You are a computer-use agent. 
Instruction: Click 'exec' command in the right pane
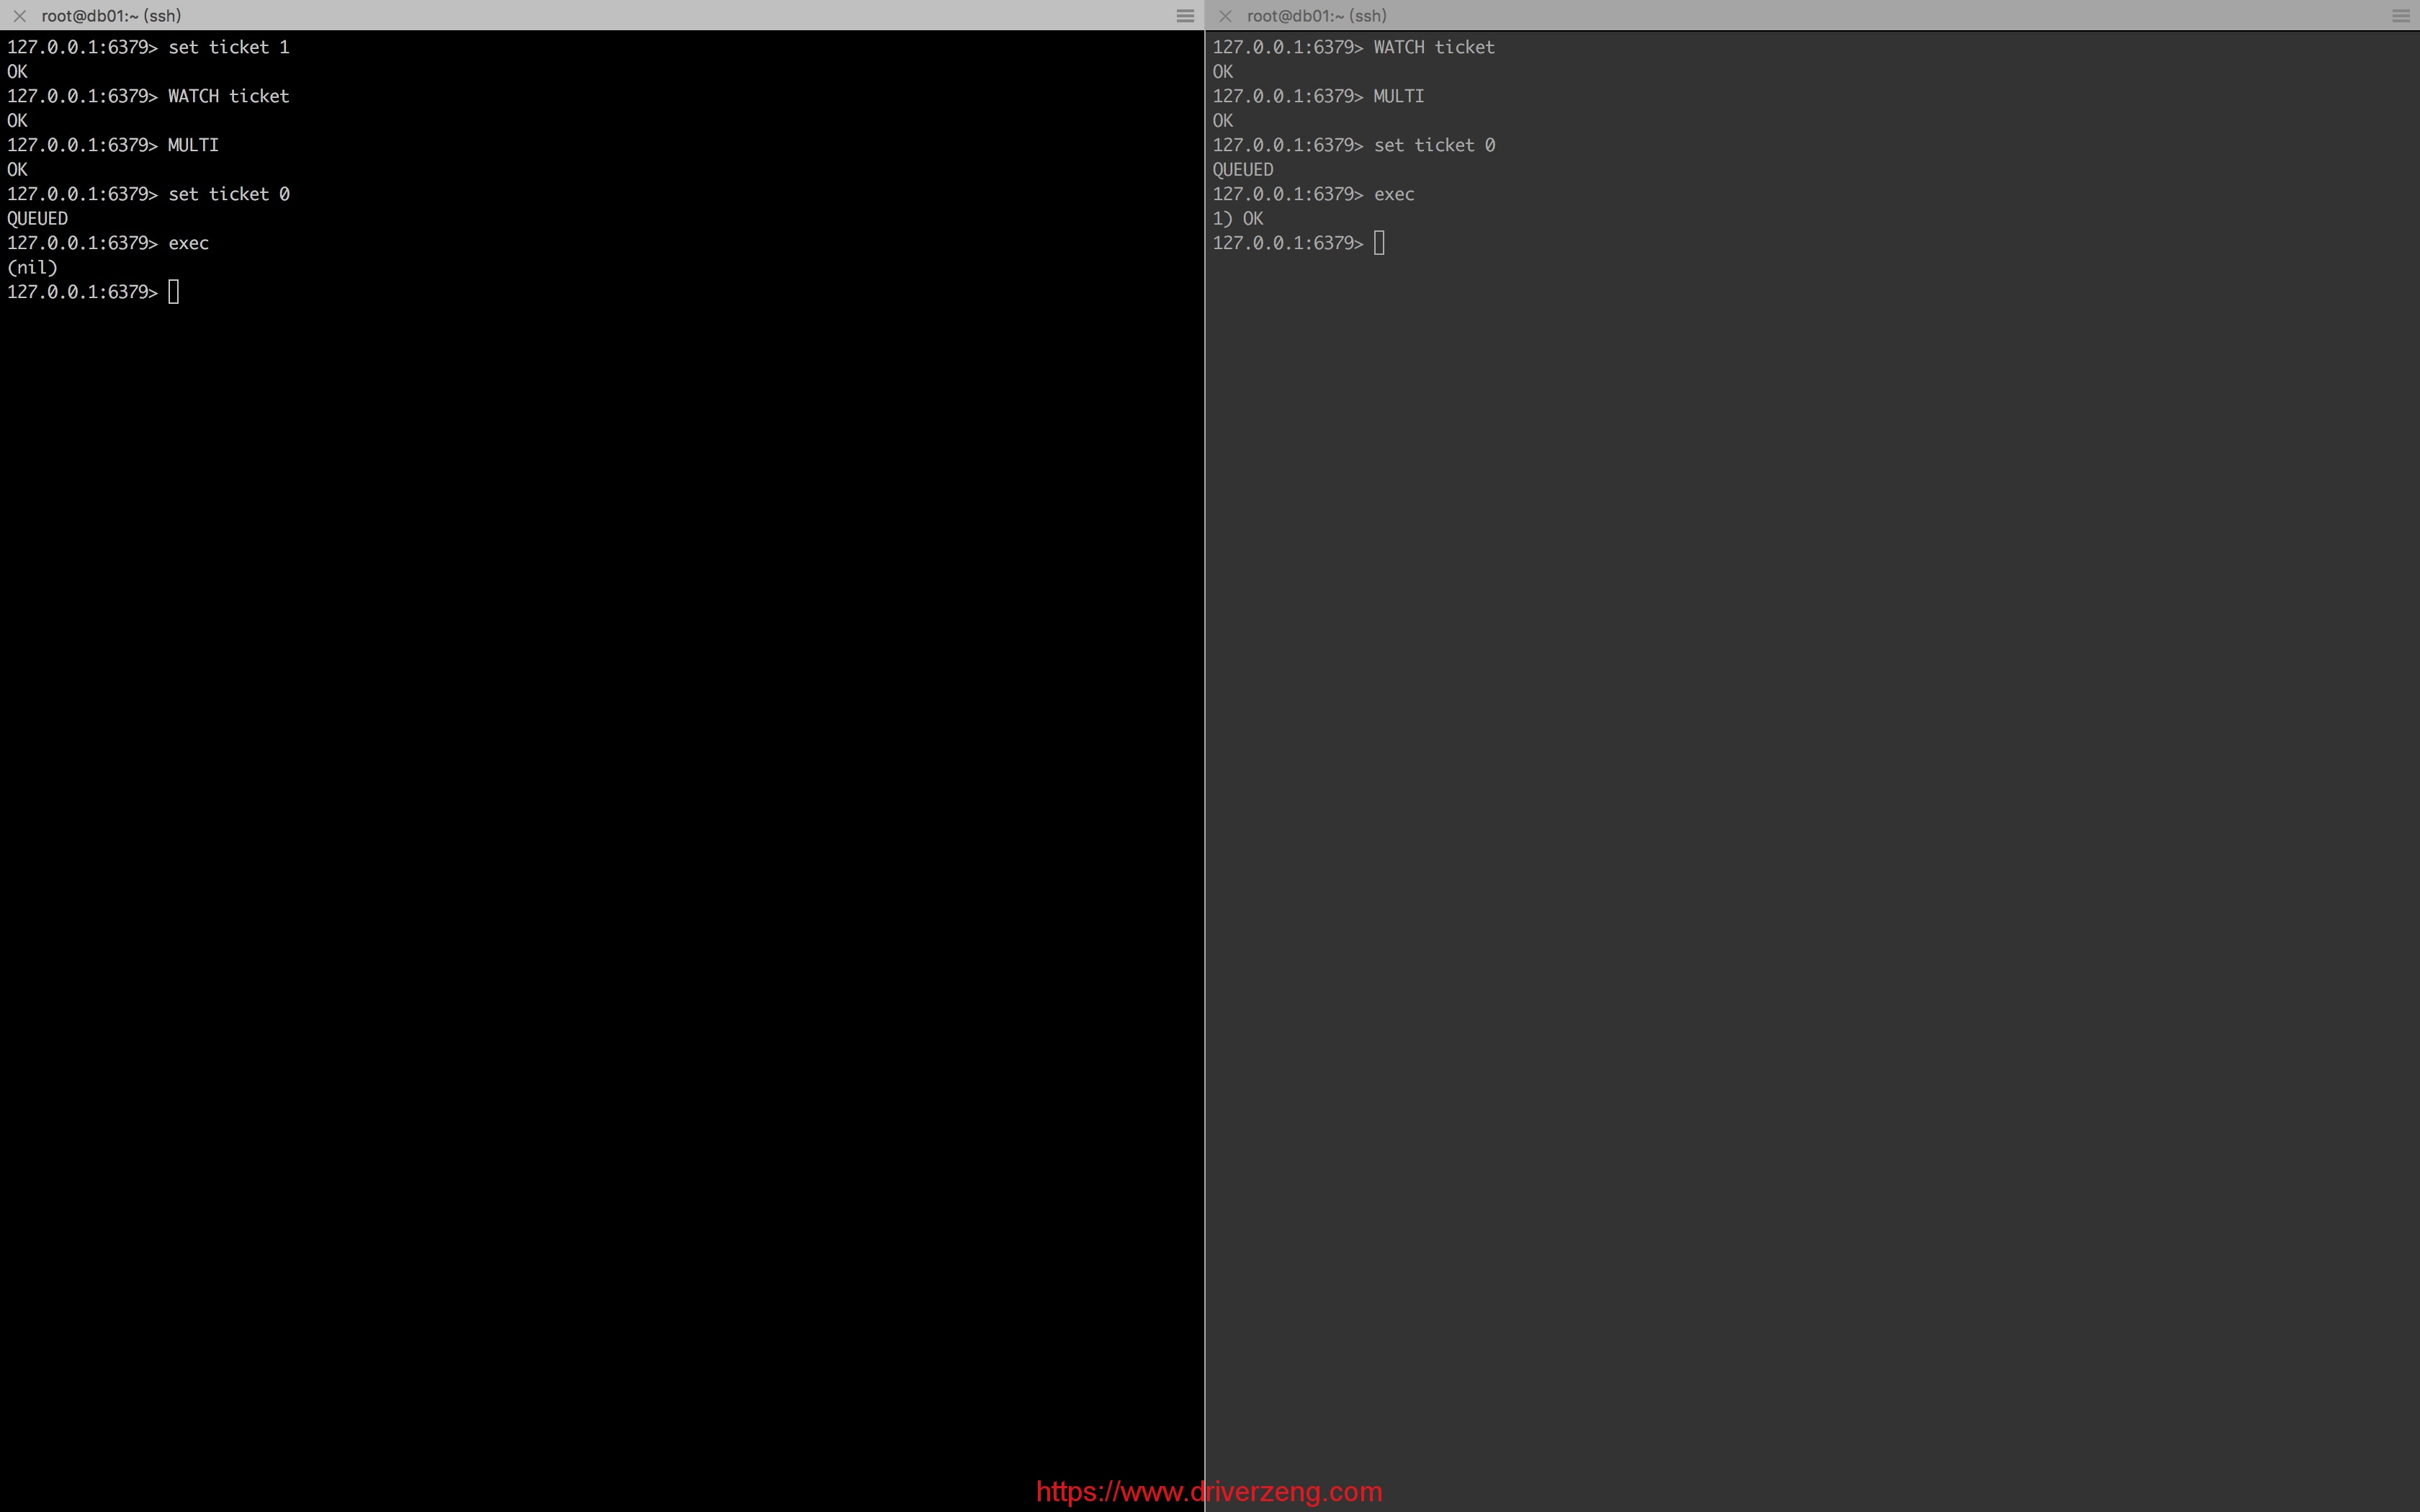(1394, 194)
